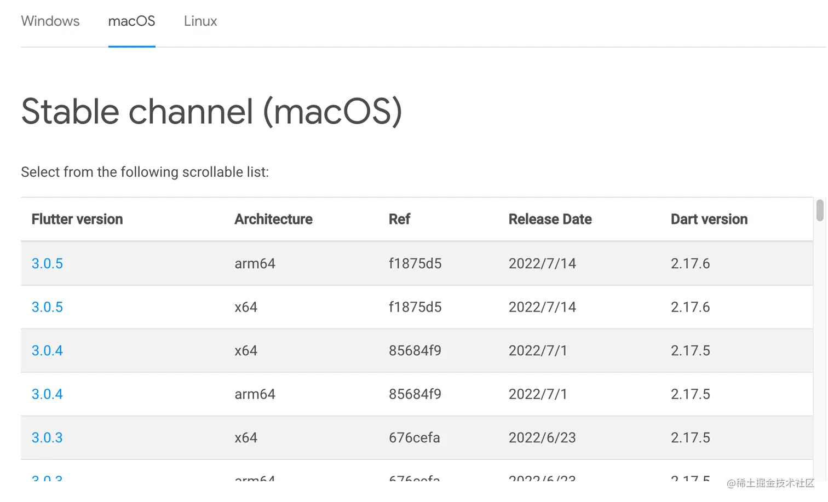
Task: Click Dart version 2.17.6 in 3.0.5 x64 row
Action: coord(690,307)
